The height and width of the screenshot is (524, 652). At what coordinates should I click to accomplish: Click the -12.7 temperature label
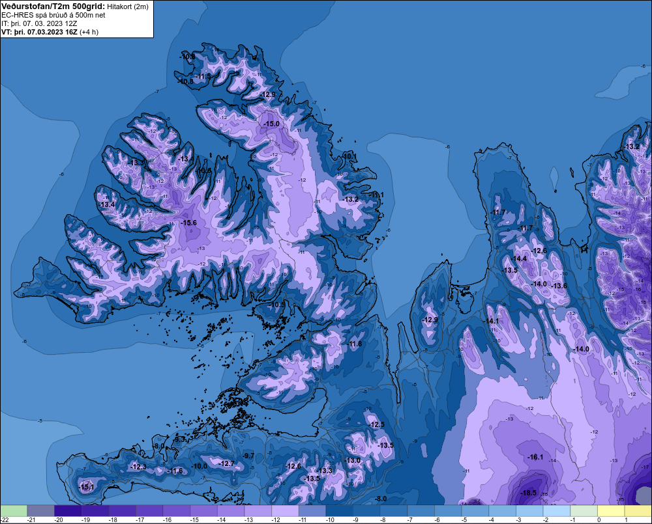click(x=227, y=463)
